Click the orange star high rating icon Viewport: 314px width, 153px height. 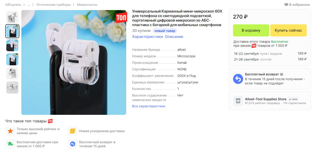pos(10,131)
